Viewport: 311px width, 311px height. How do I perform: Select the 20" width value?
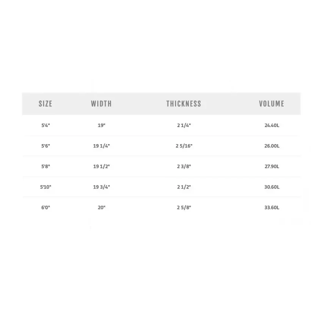(x=101, y=207)
